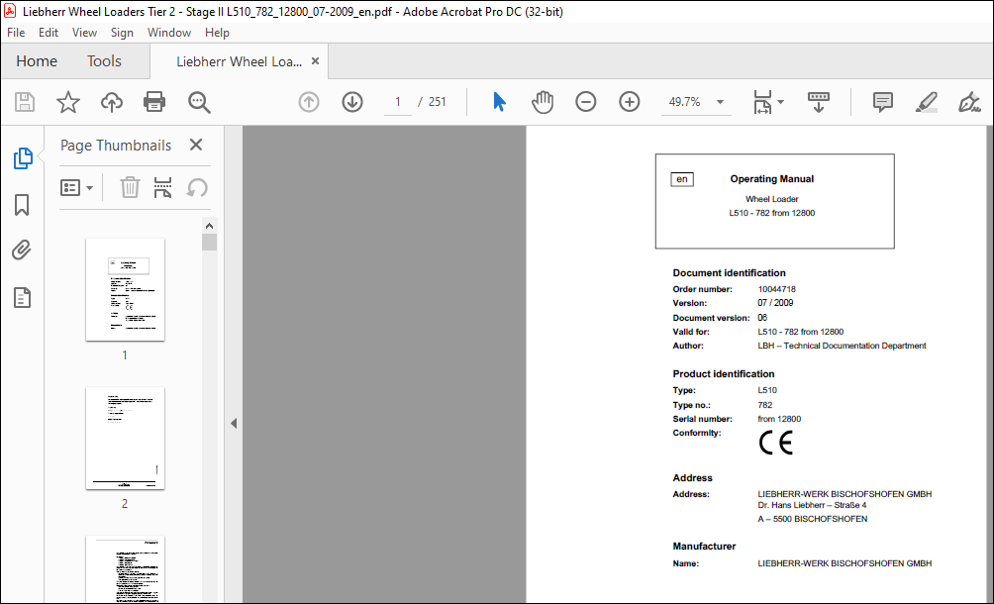The height and width of the screenshot is (604, 994).
Task: Activate the Hand pan tool
Action: (543, 102)
